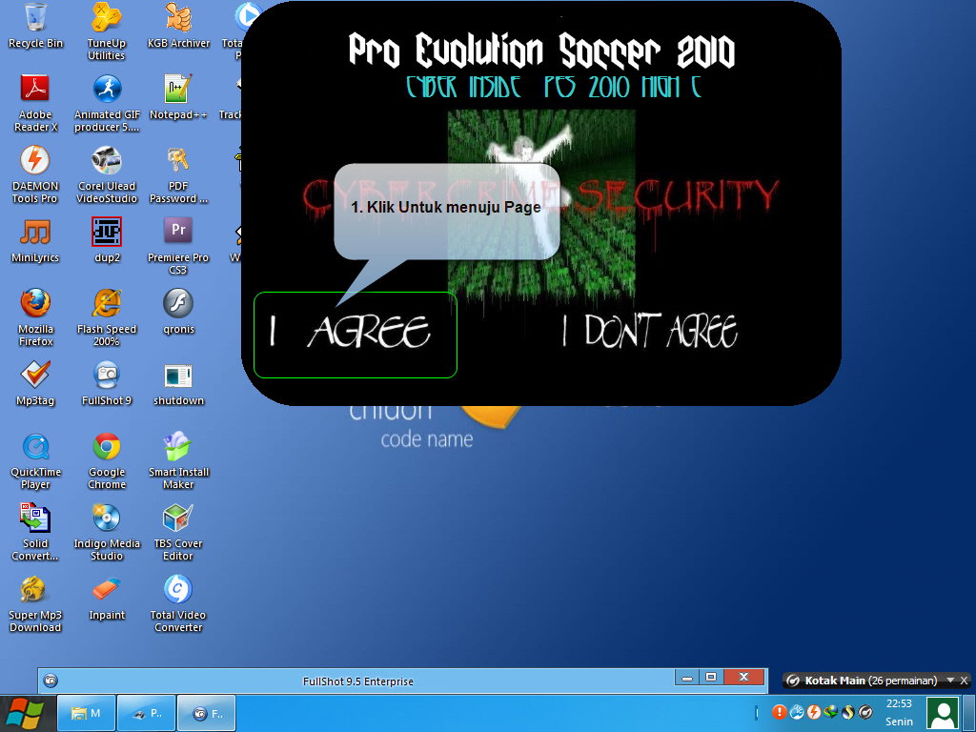976x732 pixels.
Task: Click the FullShot 9.5 Enterprise title icon
Action: point(51,681)
